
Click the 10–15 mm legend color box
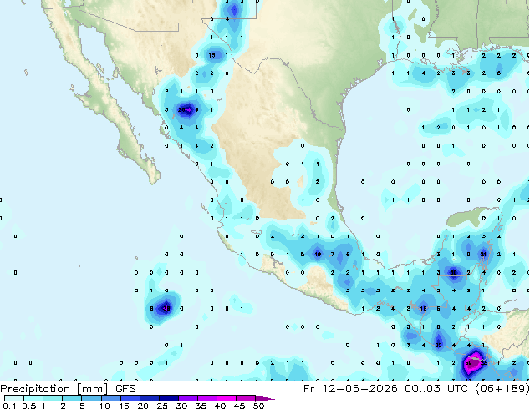click(x=110, y=398)
